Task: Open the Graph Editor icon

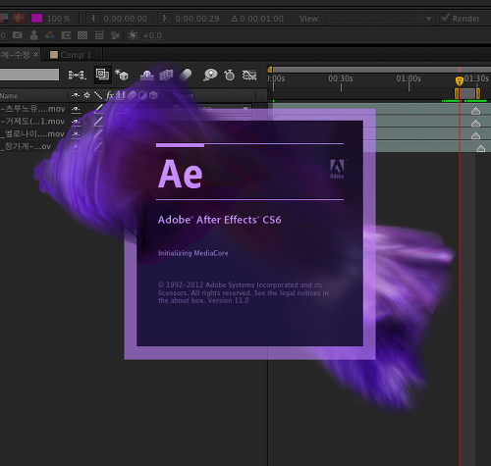Action: (x=249, y=76)
